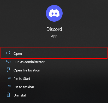Viewport: 108px width, 103px height.
Task: Choose Open to launch Discord
Action: (54, 53)
